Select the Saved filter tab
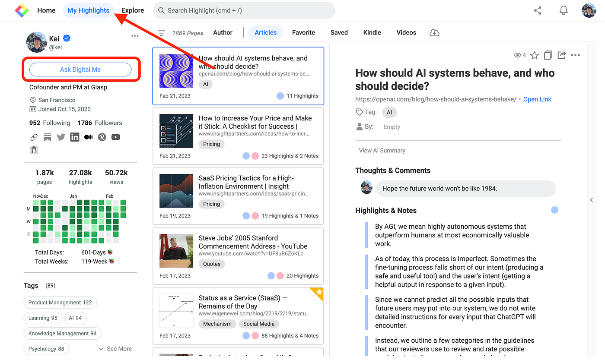 [339, 33]
